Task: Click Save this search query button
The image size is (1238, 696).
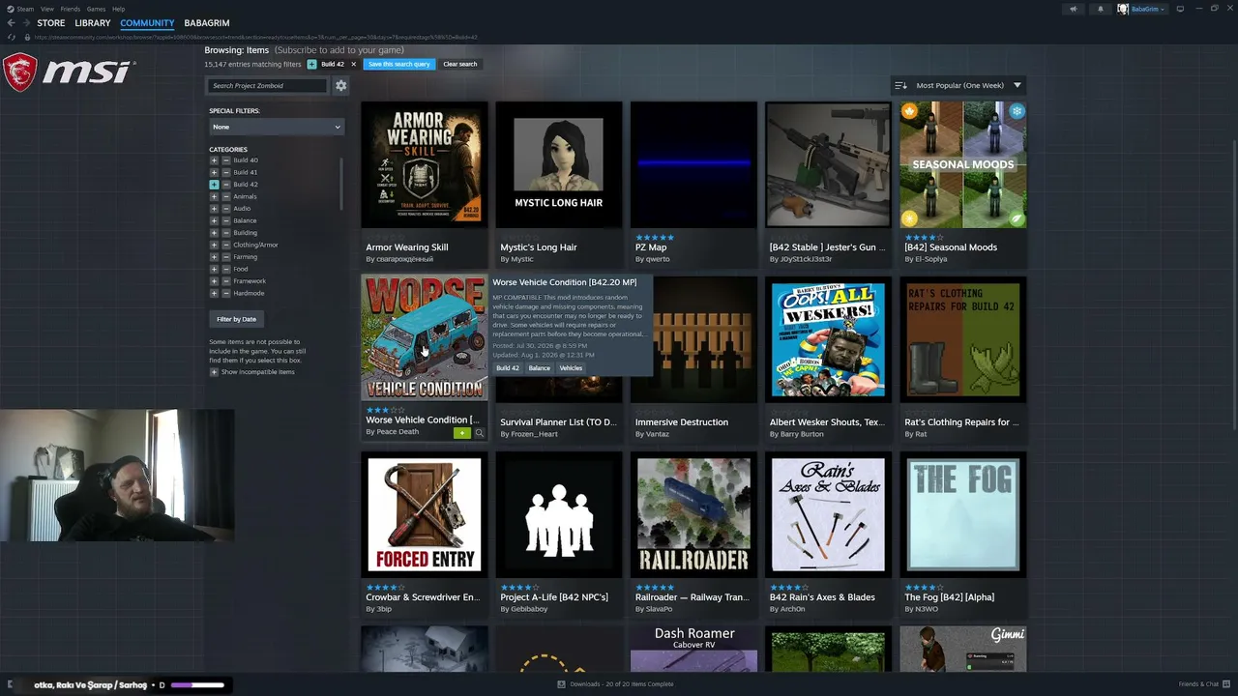Action: pyautogui.click(x=399, y=65)
